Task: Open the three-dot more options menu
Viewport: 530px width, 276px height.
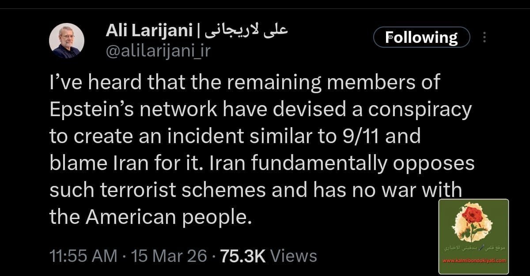Action: point(485,38)
